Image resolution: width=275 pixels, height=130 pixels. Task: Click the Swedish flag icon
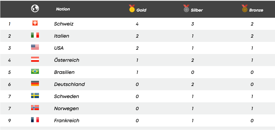click(x=35, y=96)
